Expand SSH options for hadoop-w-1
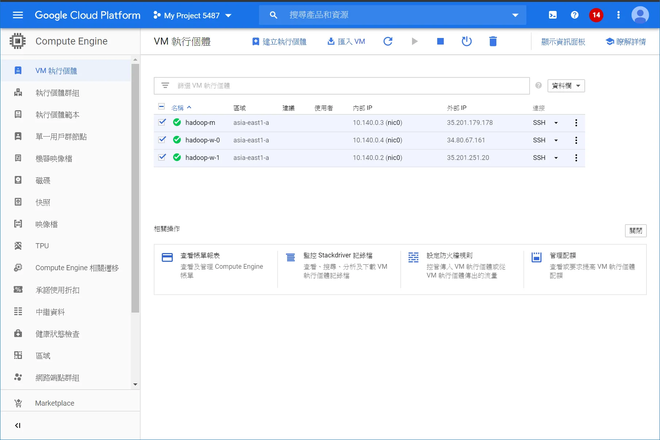The width and height of the screenshot is (660, 440). [556, 158]
